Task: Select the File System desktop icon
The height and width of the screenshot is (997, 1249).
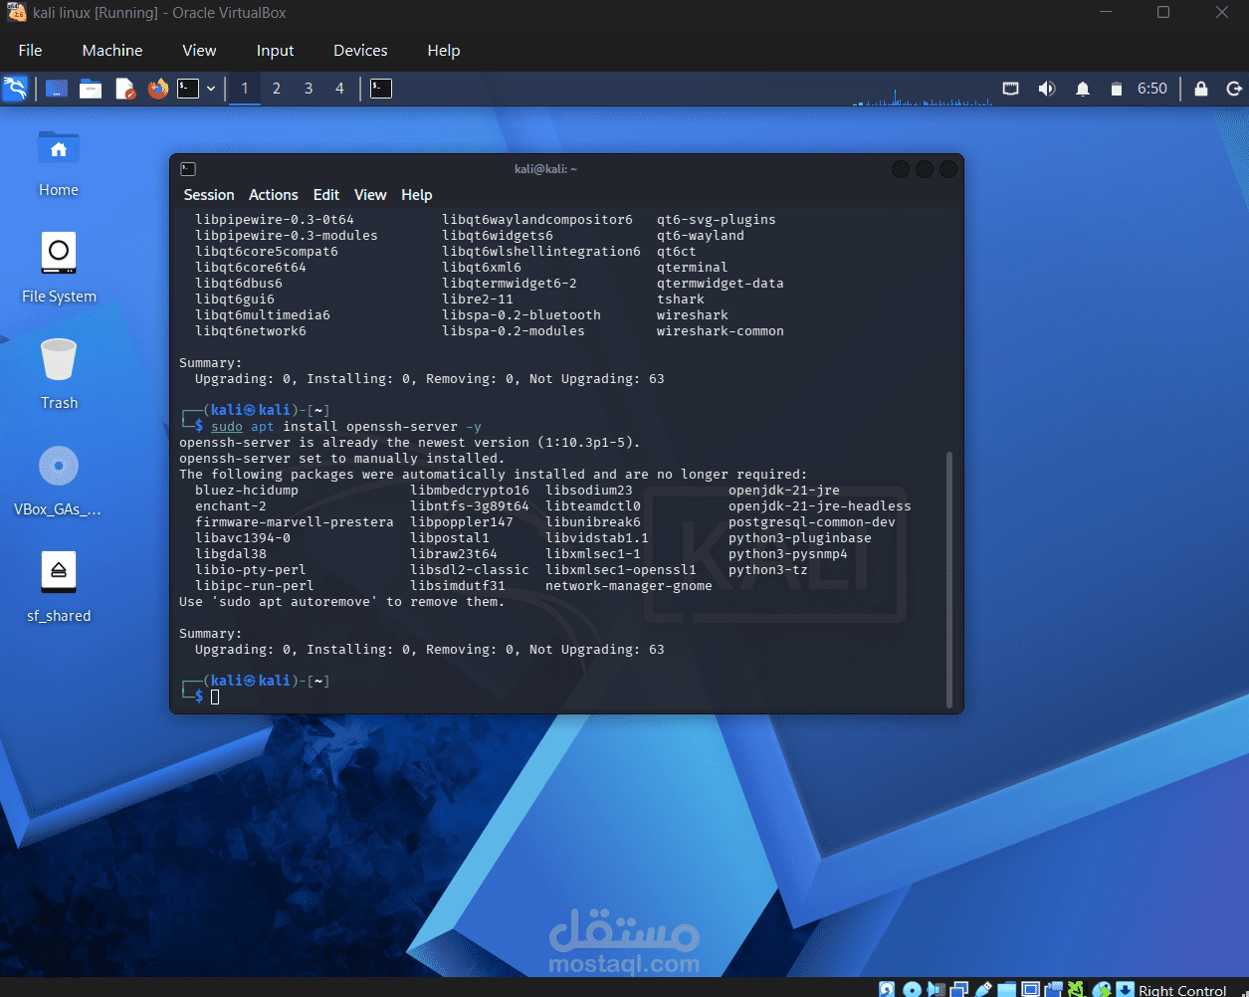Action: 59,269
